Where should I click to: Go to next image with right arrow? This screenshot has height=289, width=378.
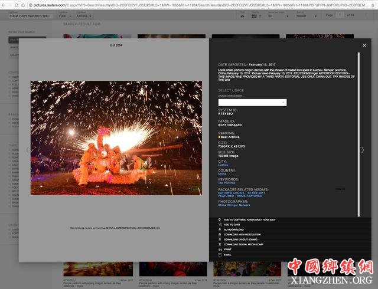(363, 150)
